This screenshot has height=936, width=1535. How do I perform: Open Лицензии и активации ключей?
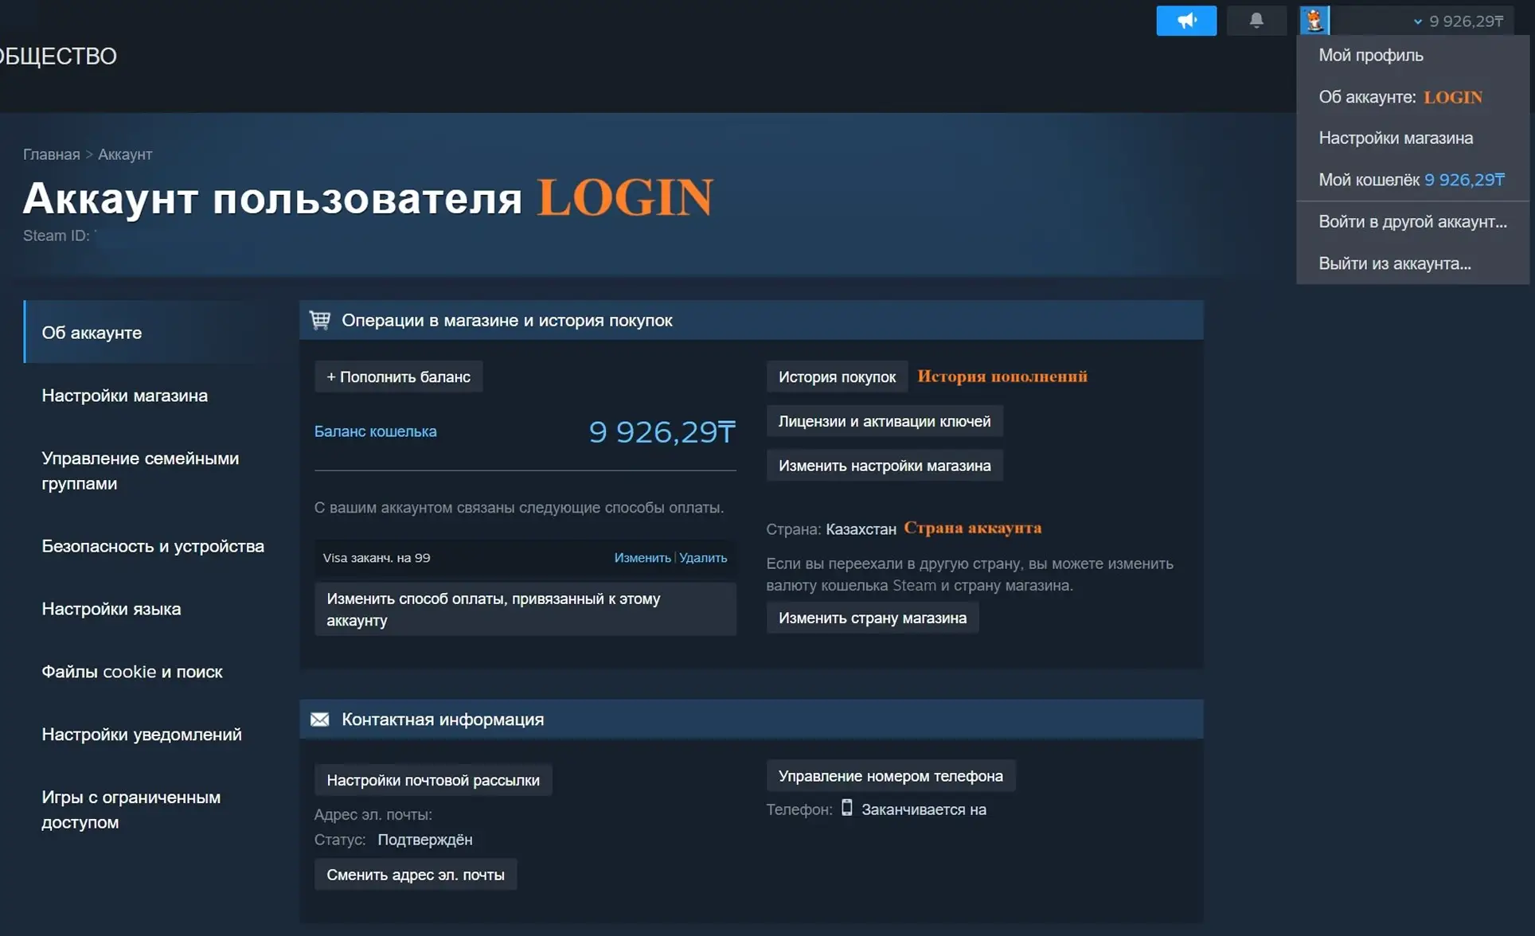tap(885, 421)
